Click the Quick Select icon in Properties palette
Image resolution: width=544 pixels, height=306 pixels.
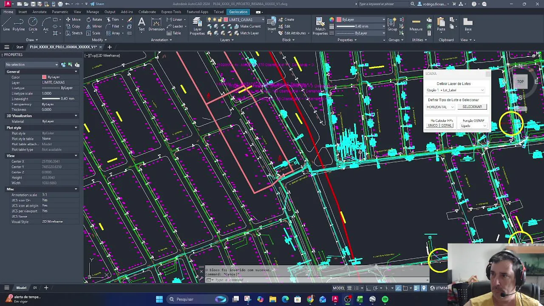(x=77, y=65)
